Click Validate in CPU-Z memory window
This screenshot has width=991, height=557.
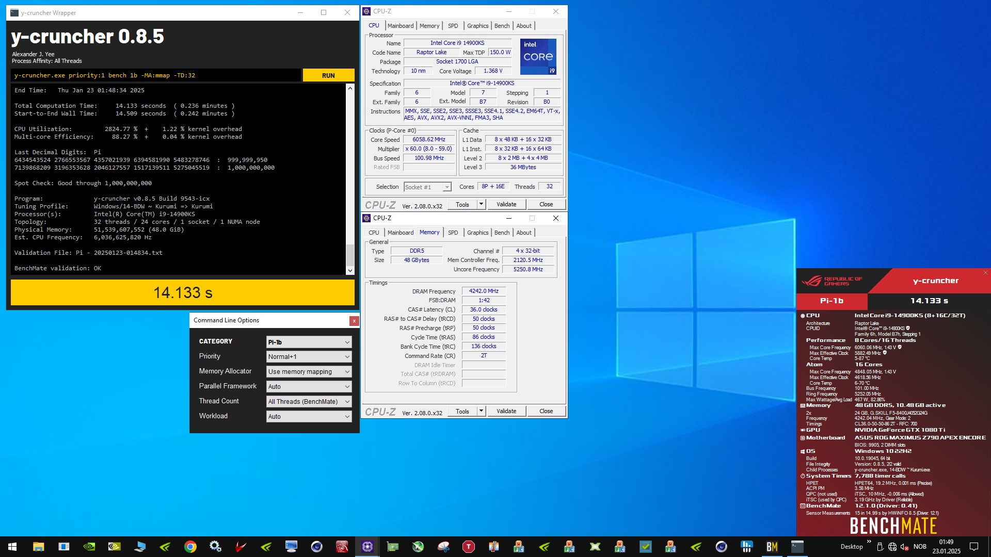[506, 411]
